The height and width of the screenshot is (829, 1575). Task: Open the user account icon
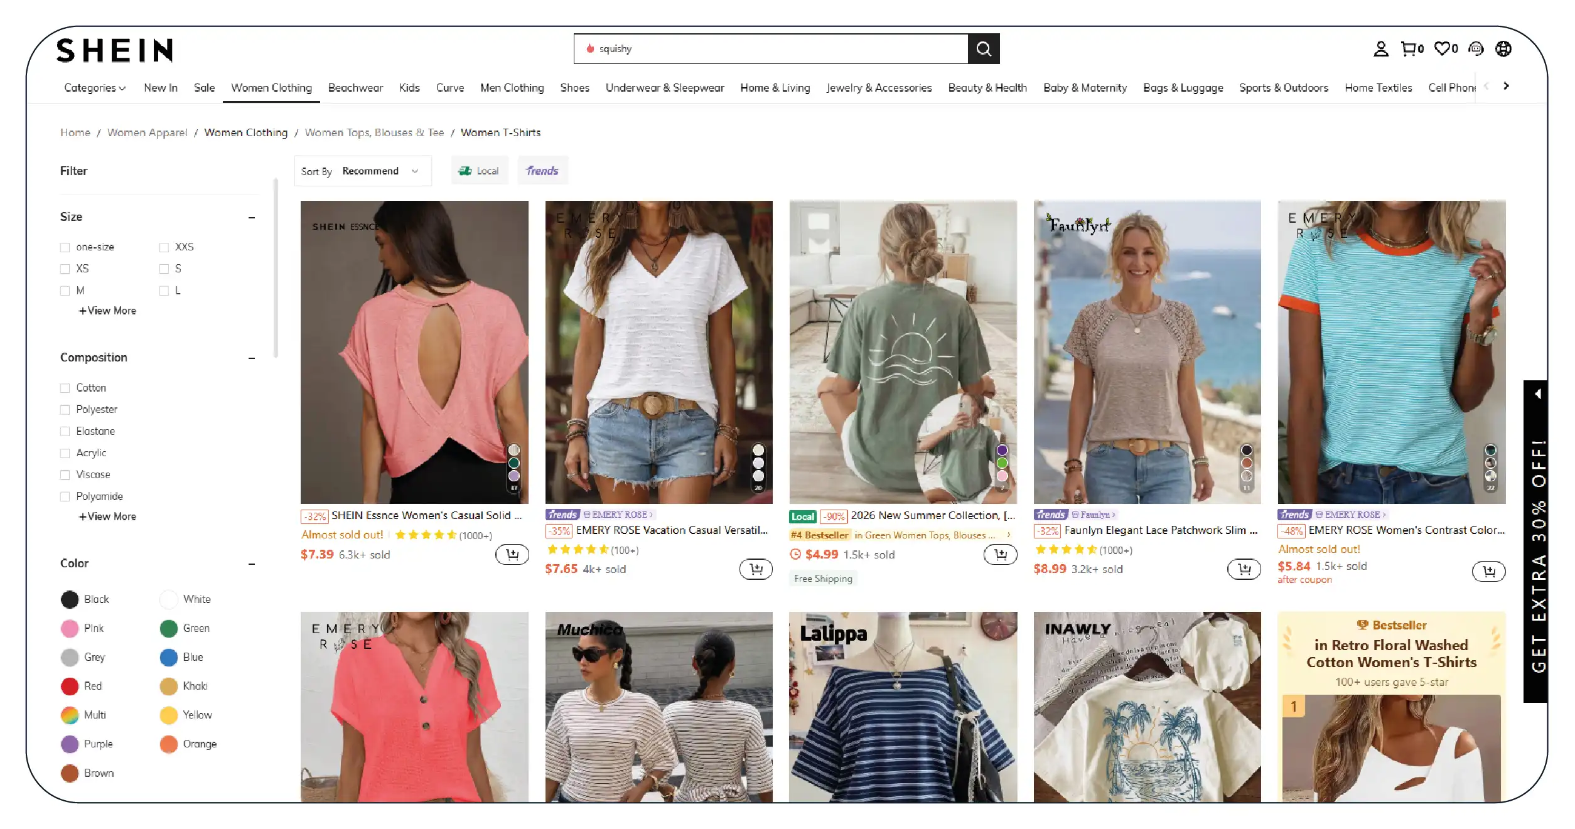[1380, 49]
